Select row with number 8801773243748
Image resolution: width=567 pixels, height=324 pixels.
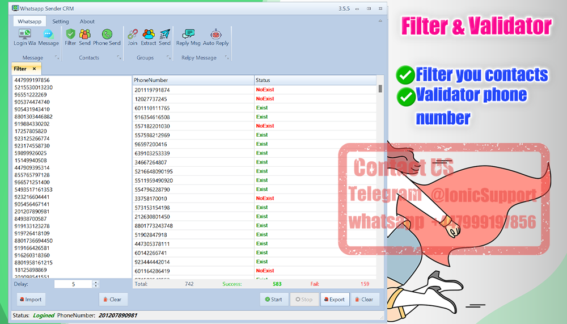click(255, 225)
